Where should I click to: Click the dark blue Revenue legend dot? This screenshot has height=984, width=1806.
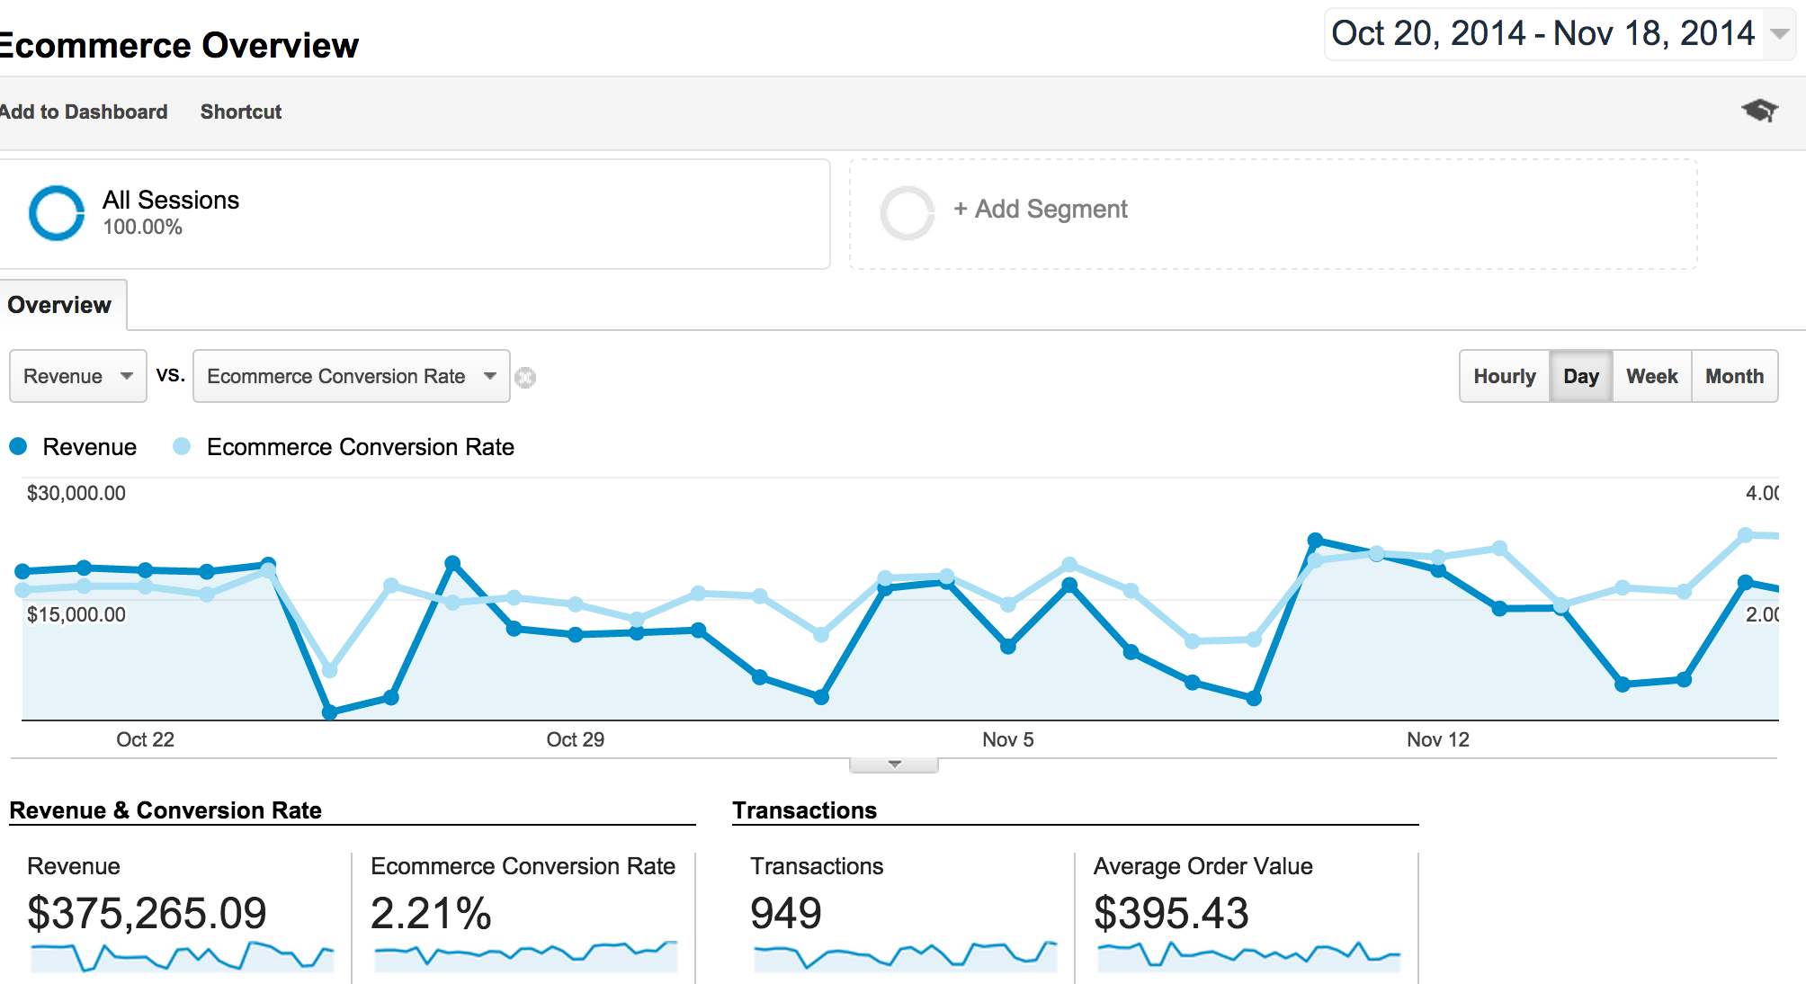tap(18, 446)
